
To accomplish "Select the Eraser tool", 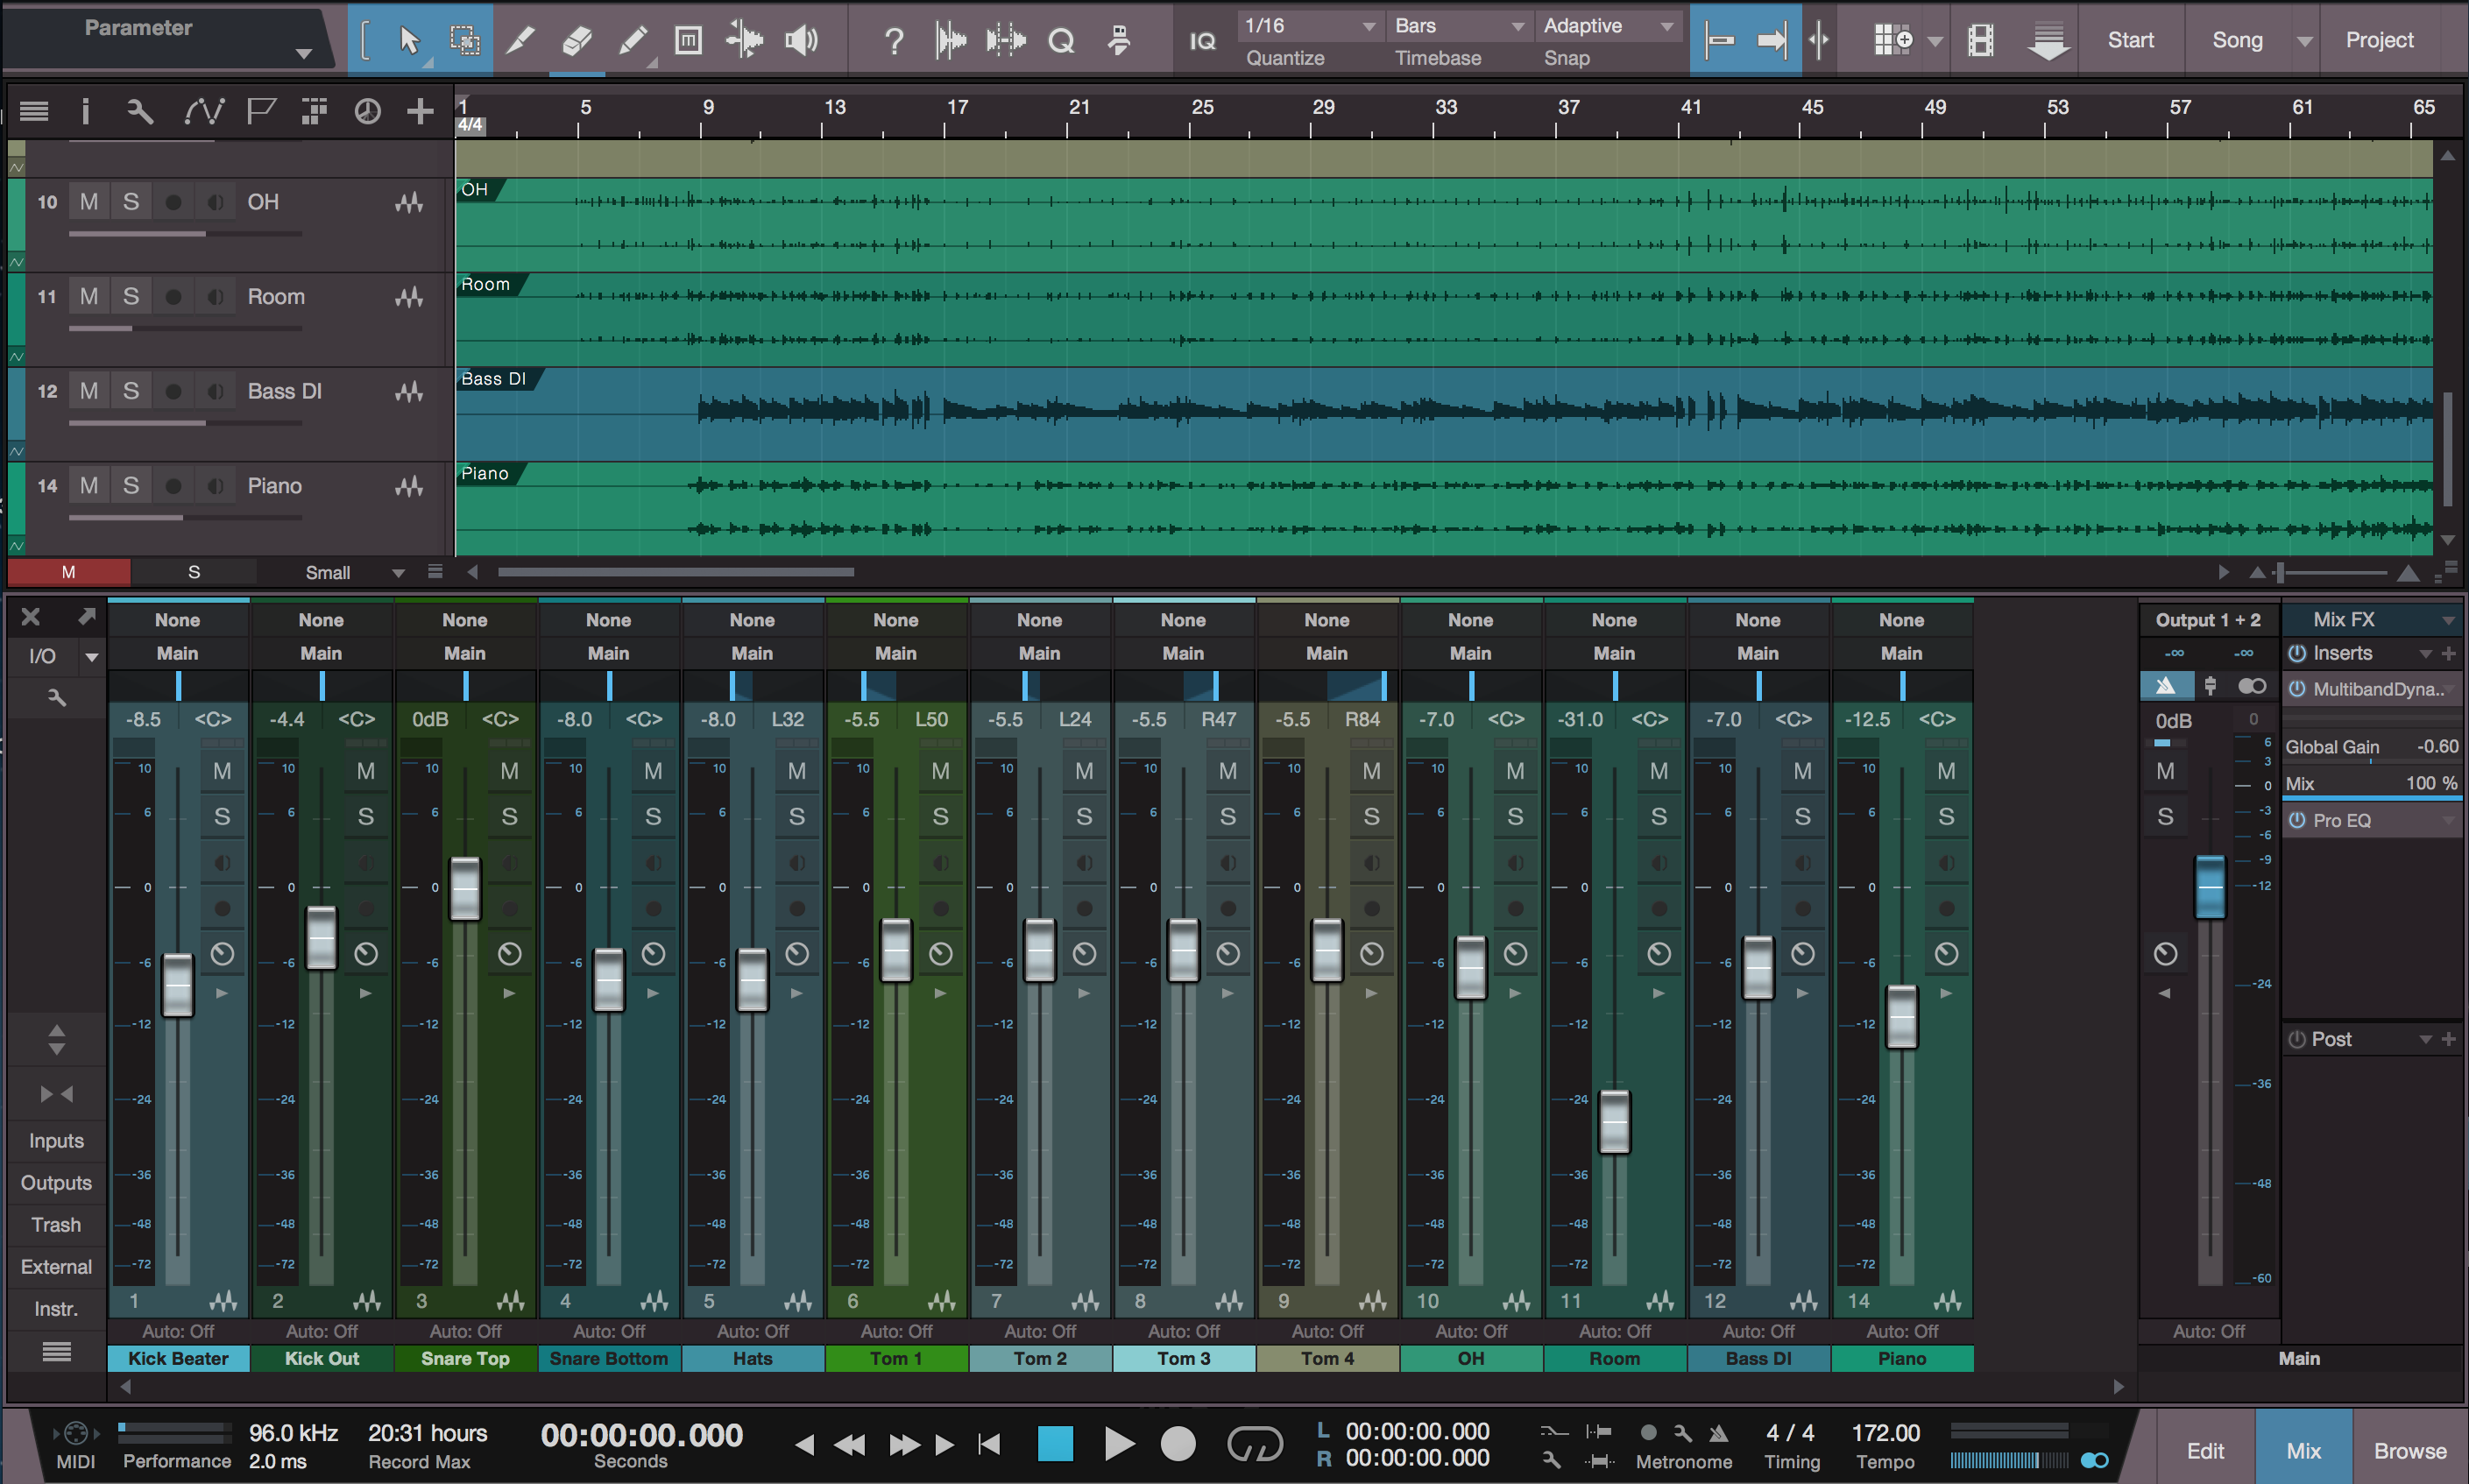I will click(x=576, y=40).
